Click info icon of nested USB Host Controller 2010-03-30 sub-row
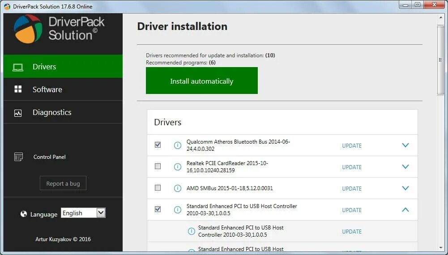Screen dimensions: 448x255 [191, 231]
